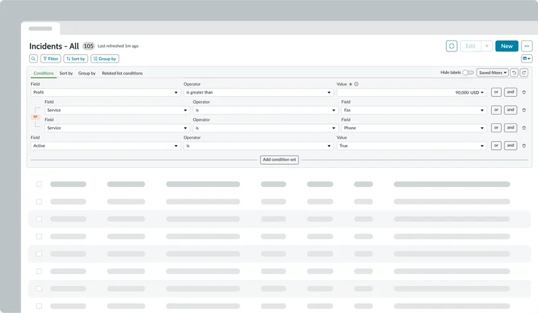This screenshot has height=313, width=538.
Task: Open operator dropdown in Fax row
Action: [265, 110]
